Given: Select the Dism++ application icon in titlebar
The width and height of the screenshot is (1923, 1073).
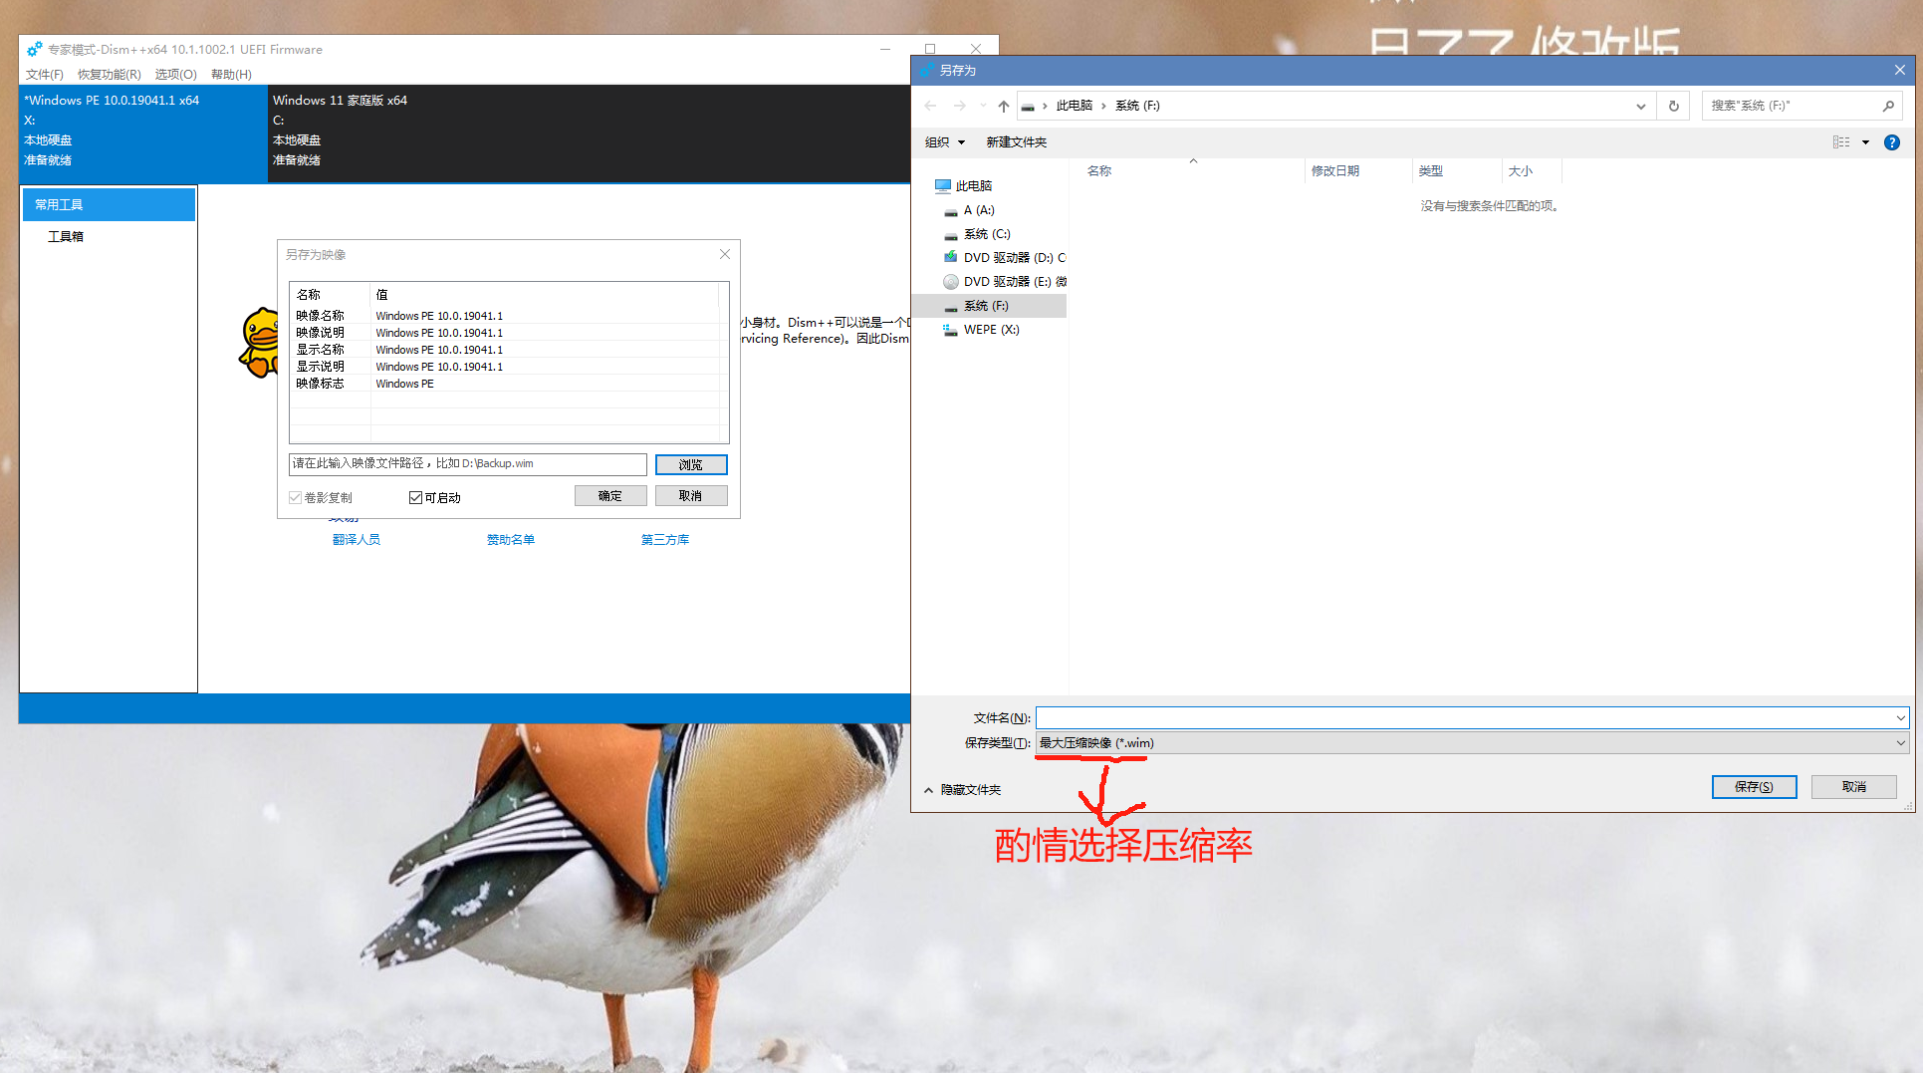Looking at the screenshot, I should click(33, 48).
